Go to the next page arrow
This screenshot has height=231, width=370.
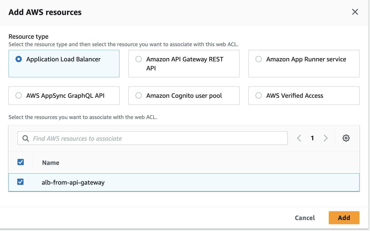[x=326, y=138]
